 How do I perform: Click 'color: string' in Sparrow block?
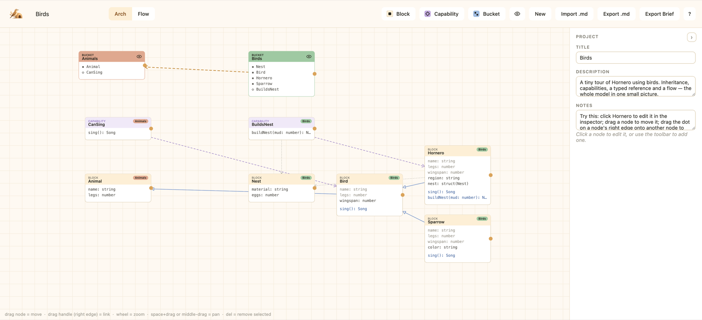coord(442,248)
